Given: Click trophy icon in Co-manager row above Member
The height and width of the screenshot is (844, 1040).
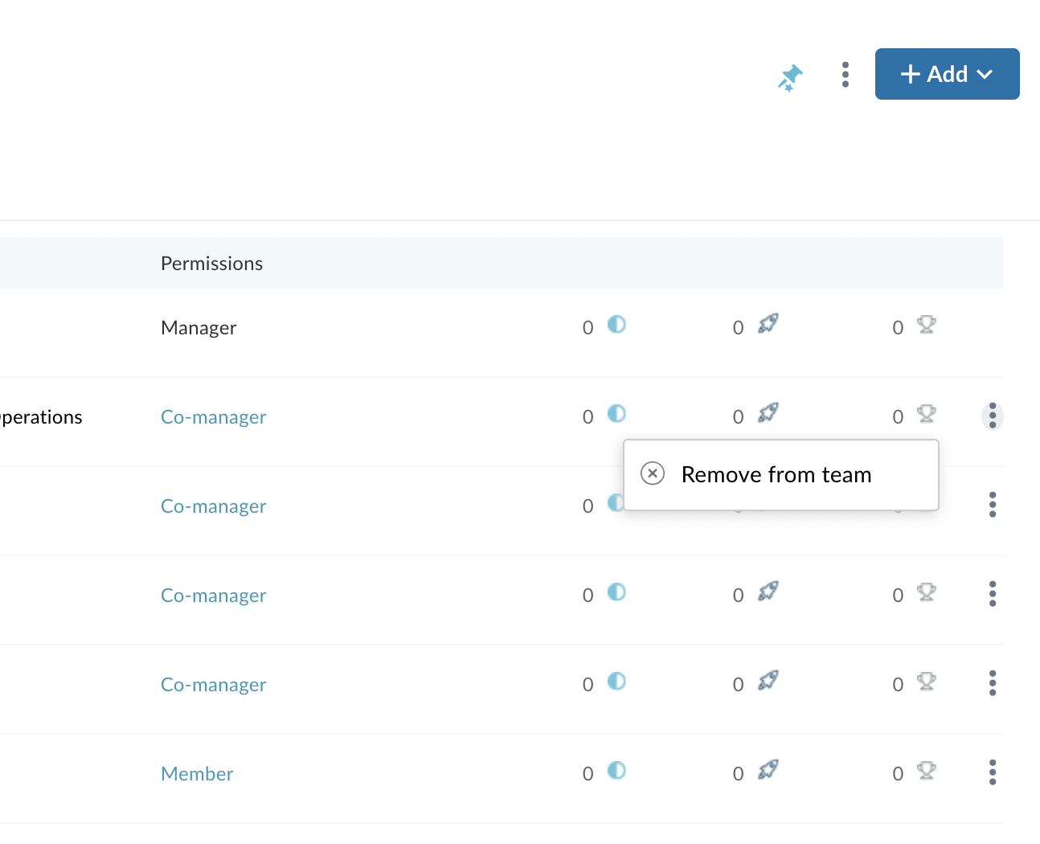Looking at the screenshot, I should tap(926, 682).
